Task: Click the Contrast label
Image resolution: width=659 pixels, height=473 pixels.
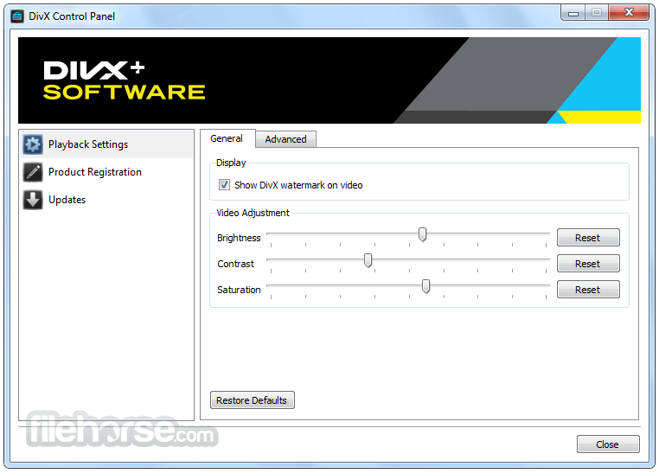Action: tap(236, 265)
